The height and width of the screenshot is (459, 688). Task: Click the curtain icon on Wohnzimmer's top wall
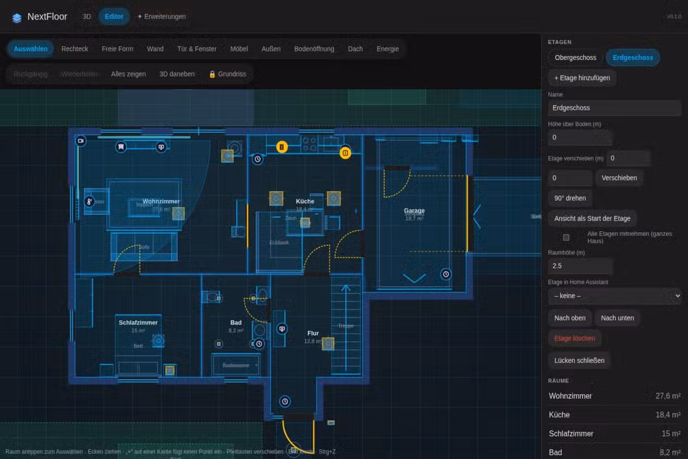[121, 147]
